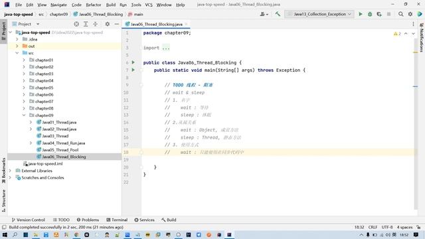Open the Build menu
The width and height of the screenshot is (425, 239).
tap(111, 5)
